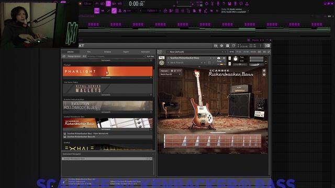Open the lower round icon on Rickenbacker Bass interface

(264, 75)
